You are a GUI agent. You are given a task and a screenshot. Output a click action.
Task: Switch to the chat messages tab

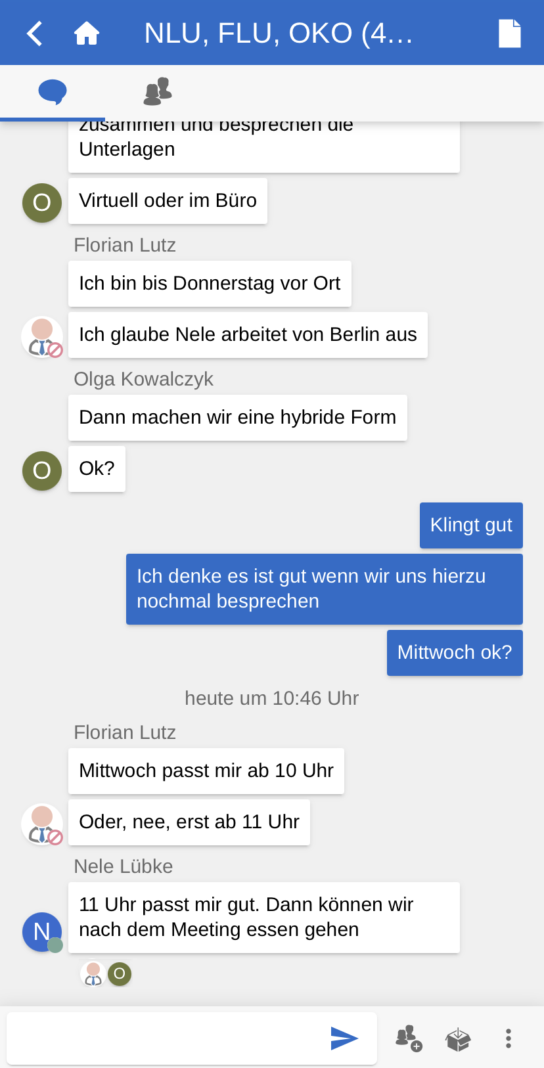click(x=53, y=92)
